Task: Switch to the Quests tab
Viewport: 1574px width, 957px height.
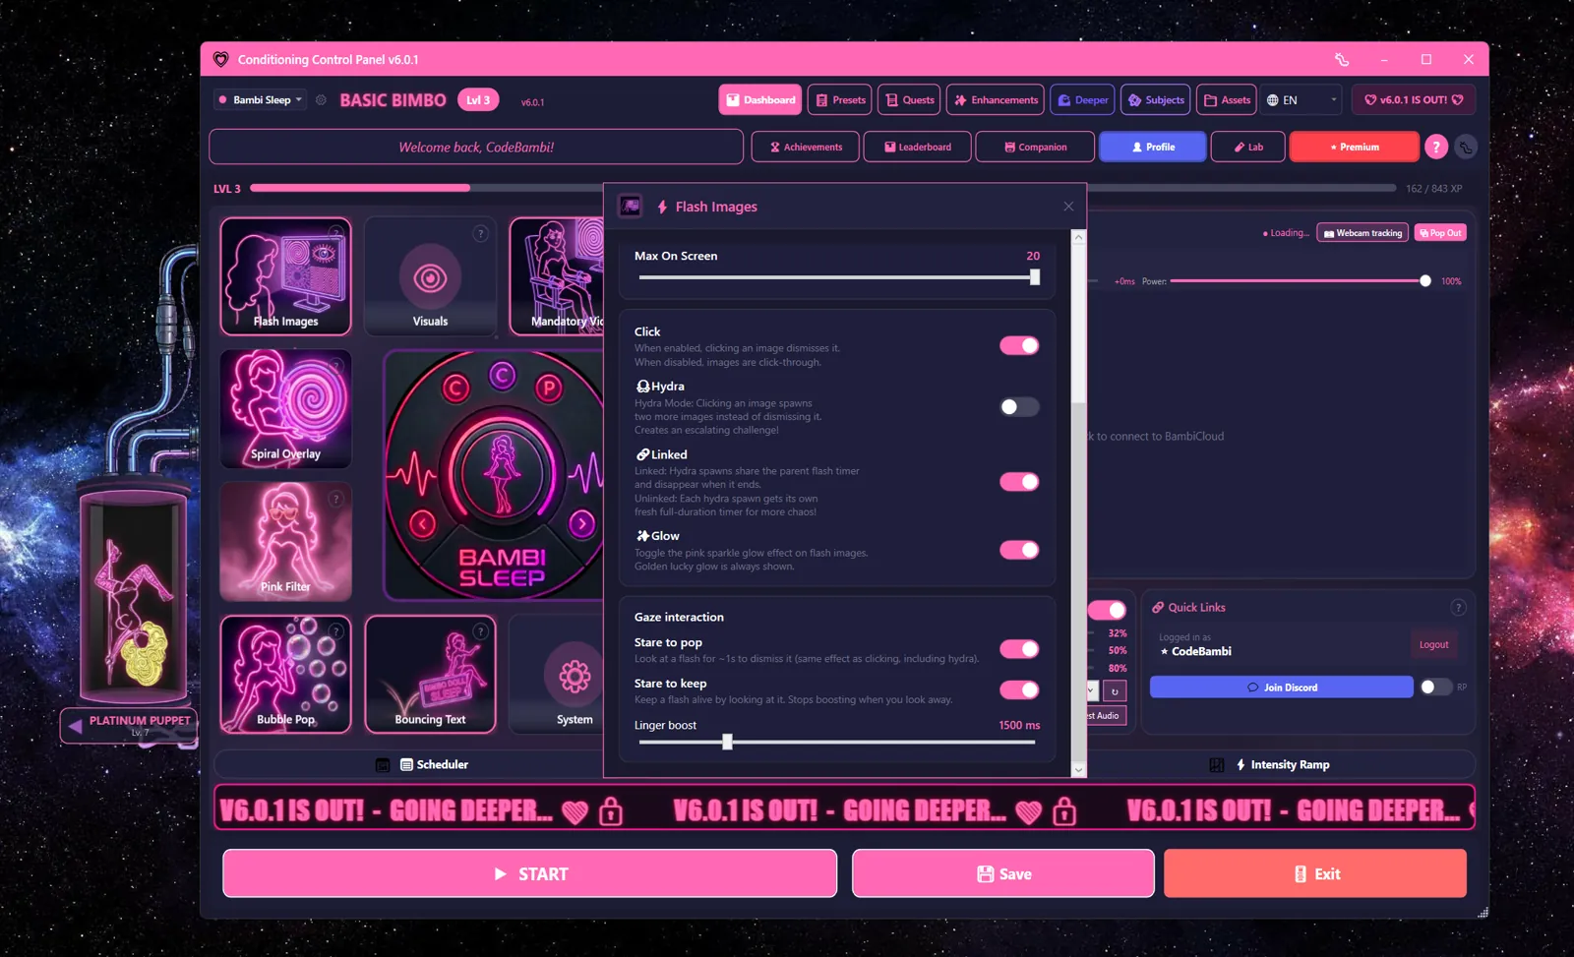Action: click(x=910, y=100)
